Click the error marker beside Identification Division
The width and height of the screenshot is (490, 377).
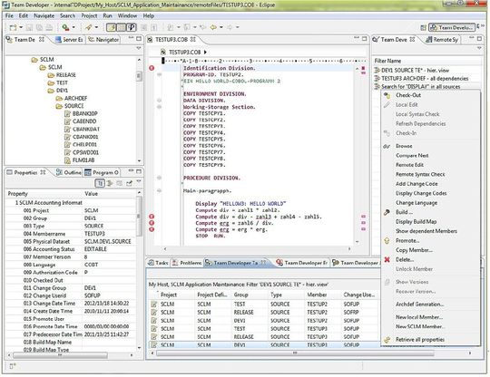(152, 68)
